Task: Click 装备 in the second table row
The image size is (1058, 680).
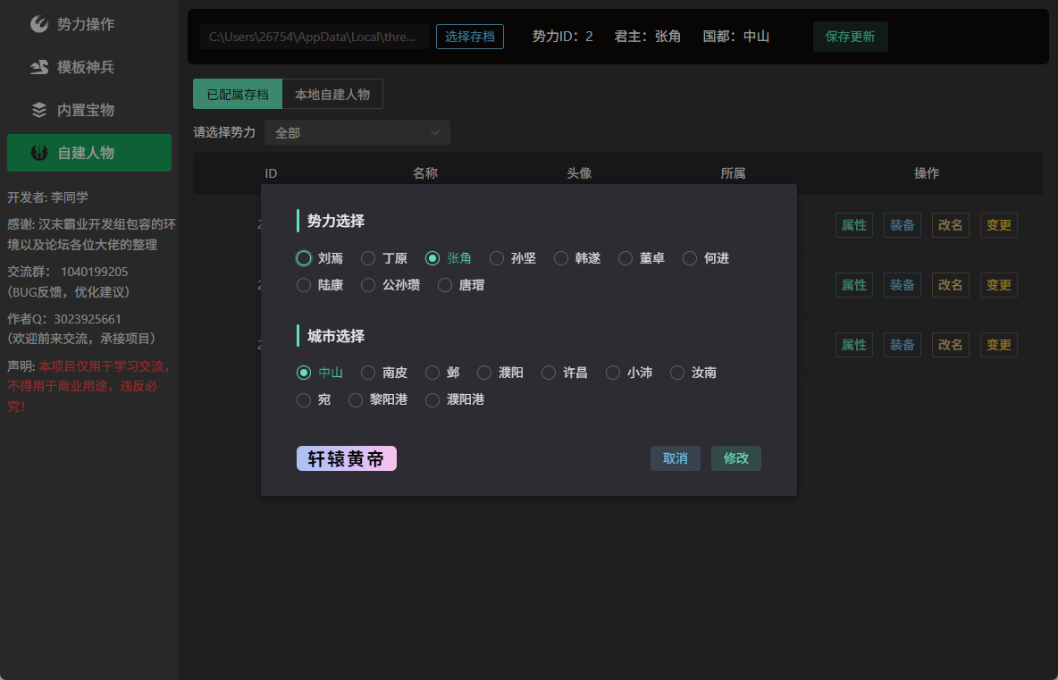Action: (x=903, y=285)
